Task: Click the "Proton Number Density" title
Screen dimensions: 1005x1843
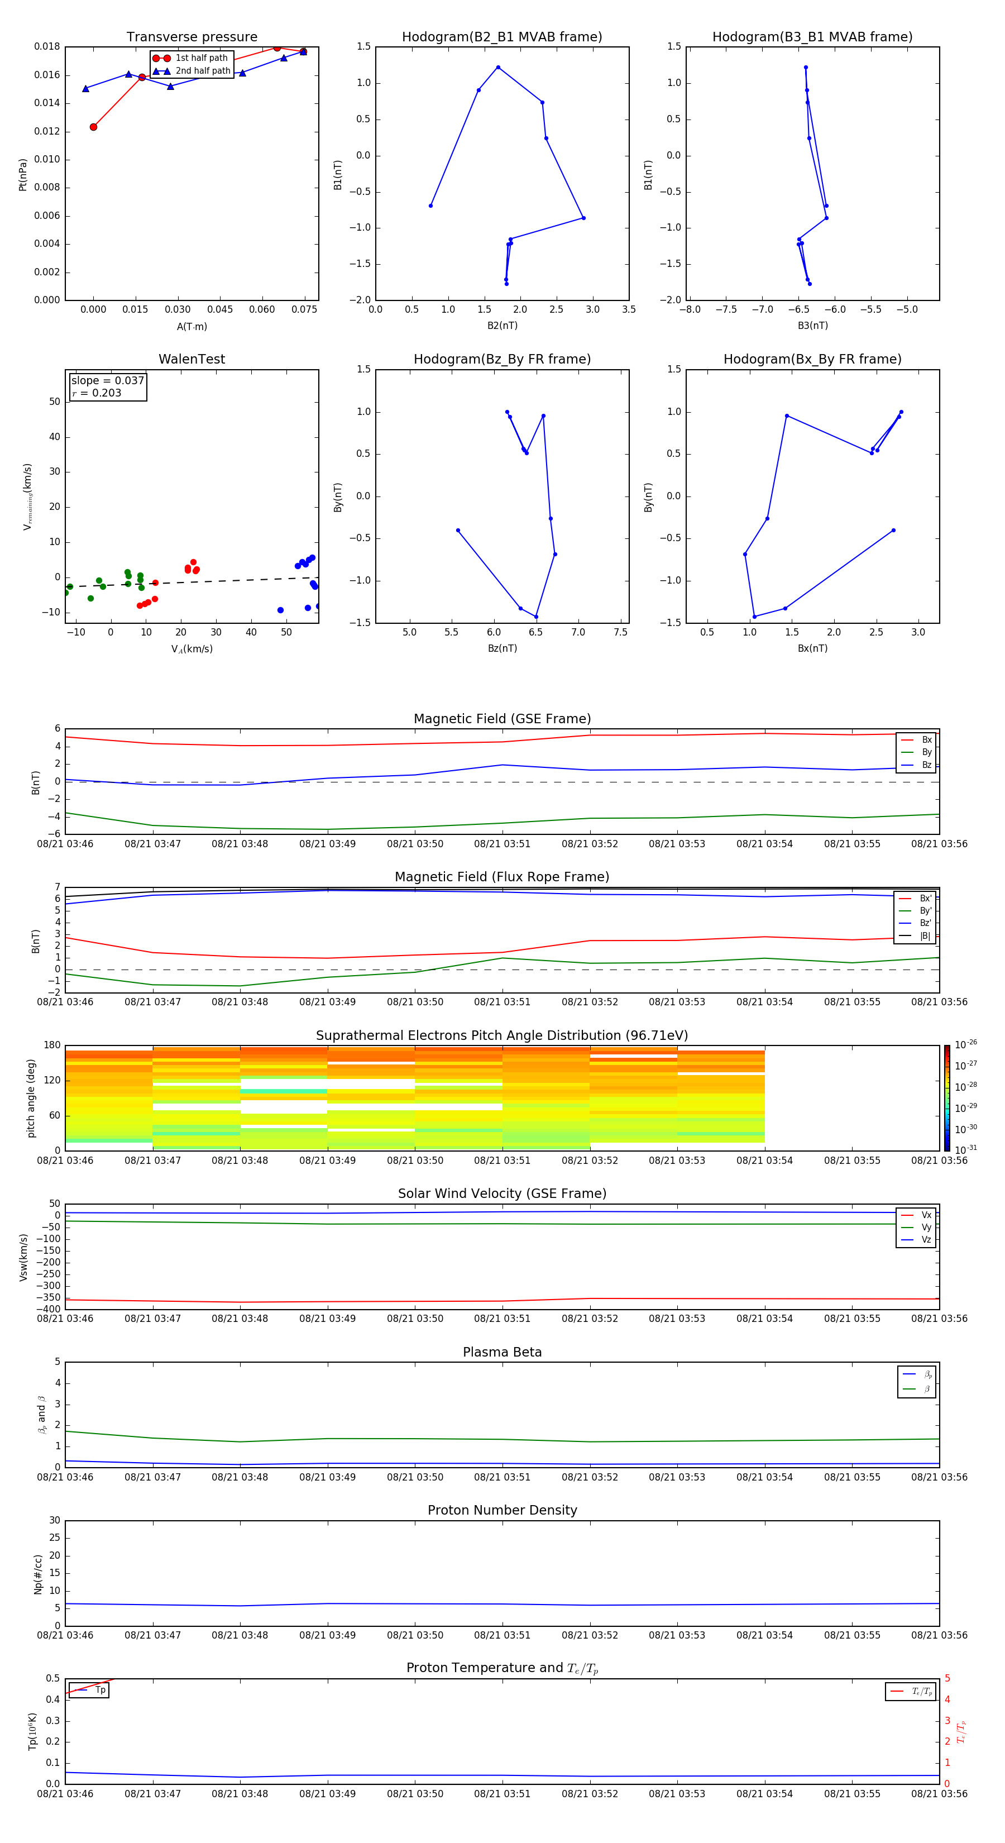Action: (502, 1510)
